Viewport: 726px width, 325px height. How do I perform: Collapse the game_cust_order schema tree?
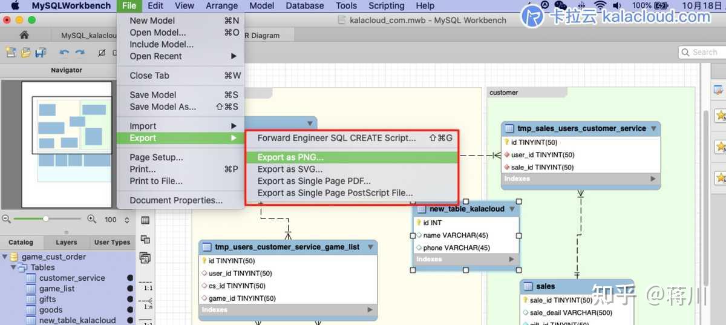pyautogui.click(x=5, y=257)
